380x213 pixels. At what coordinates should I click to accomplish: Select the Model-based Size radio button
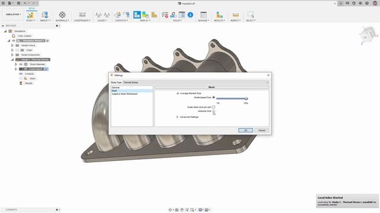(x=214, y=97)
